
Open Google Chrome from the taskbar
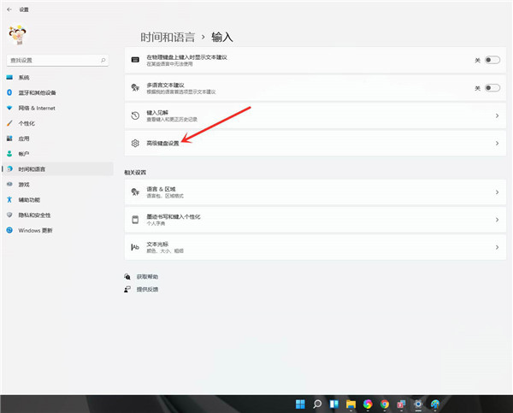tap(384, 404)
